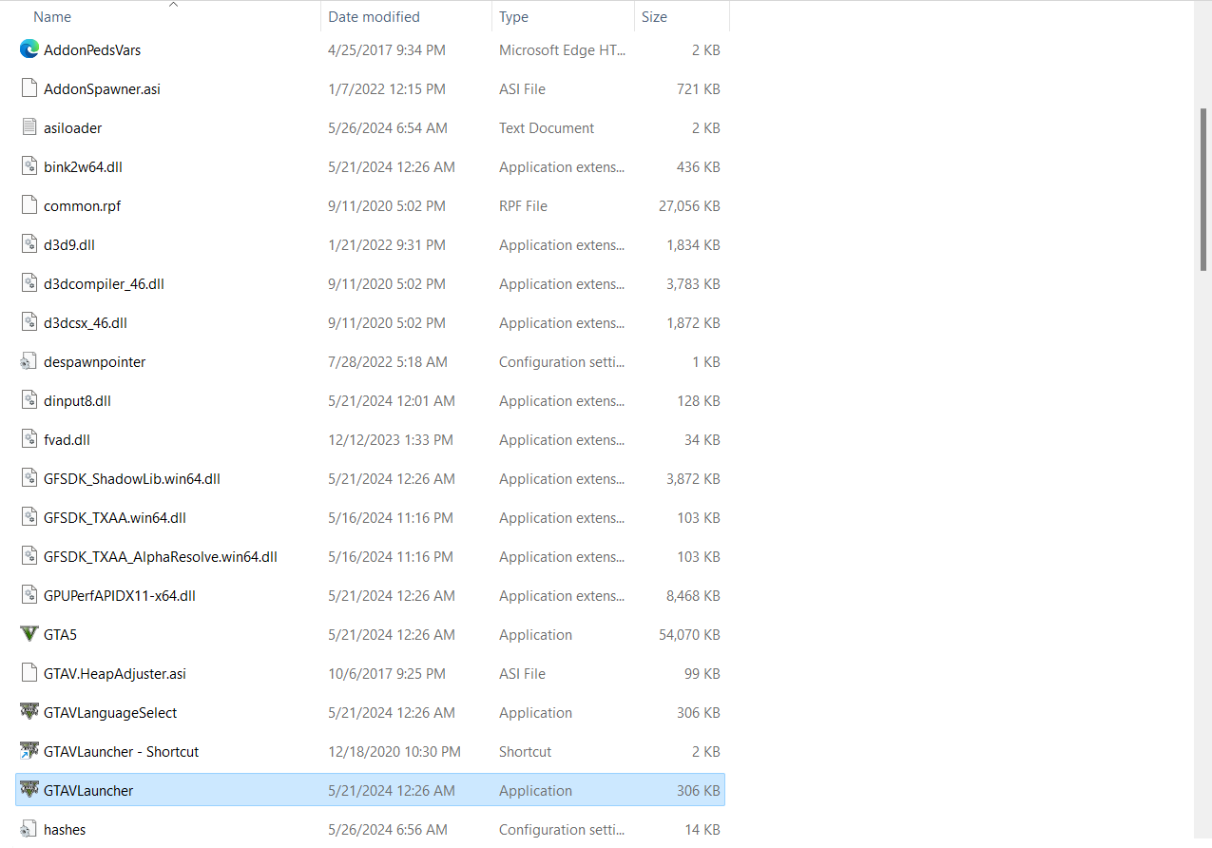Click the date 10/6/2017 9:25 PM
The image size is (1212, 848).
(387, 673)
